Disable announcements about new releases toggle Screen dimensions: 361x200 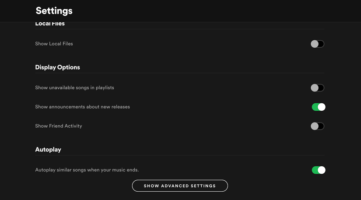318,107
